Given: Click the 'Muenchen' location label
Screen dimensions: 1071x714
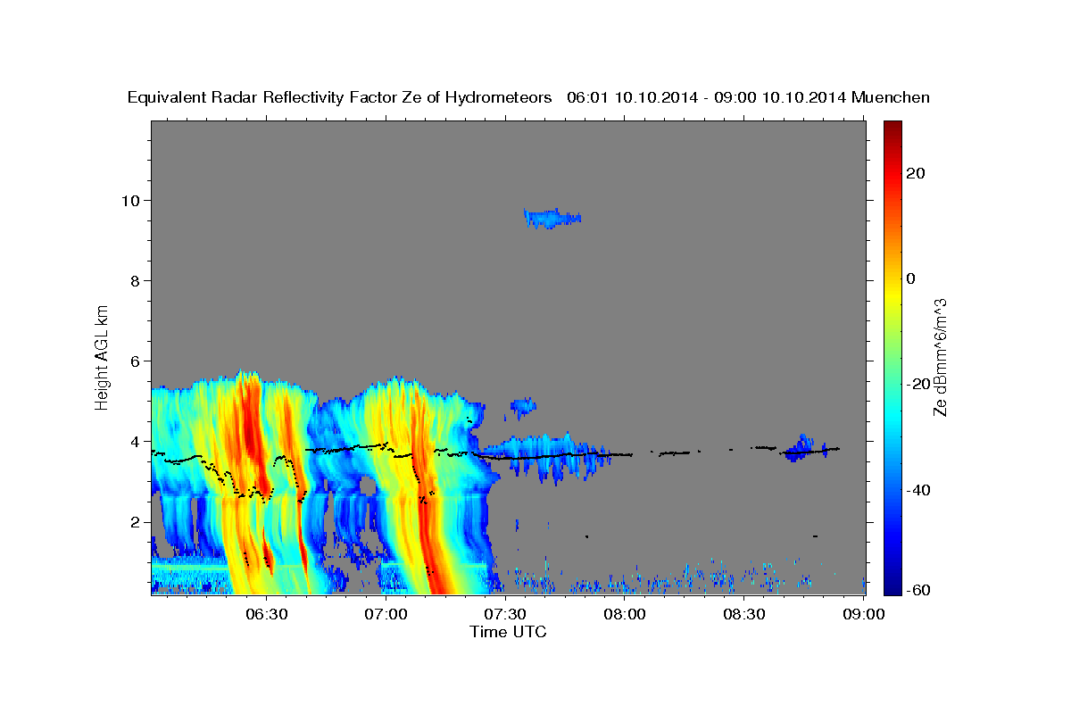Looking at the screenshot, I should (x=891, y=98).
